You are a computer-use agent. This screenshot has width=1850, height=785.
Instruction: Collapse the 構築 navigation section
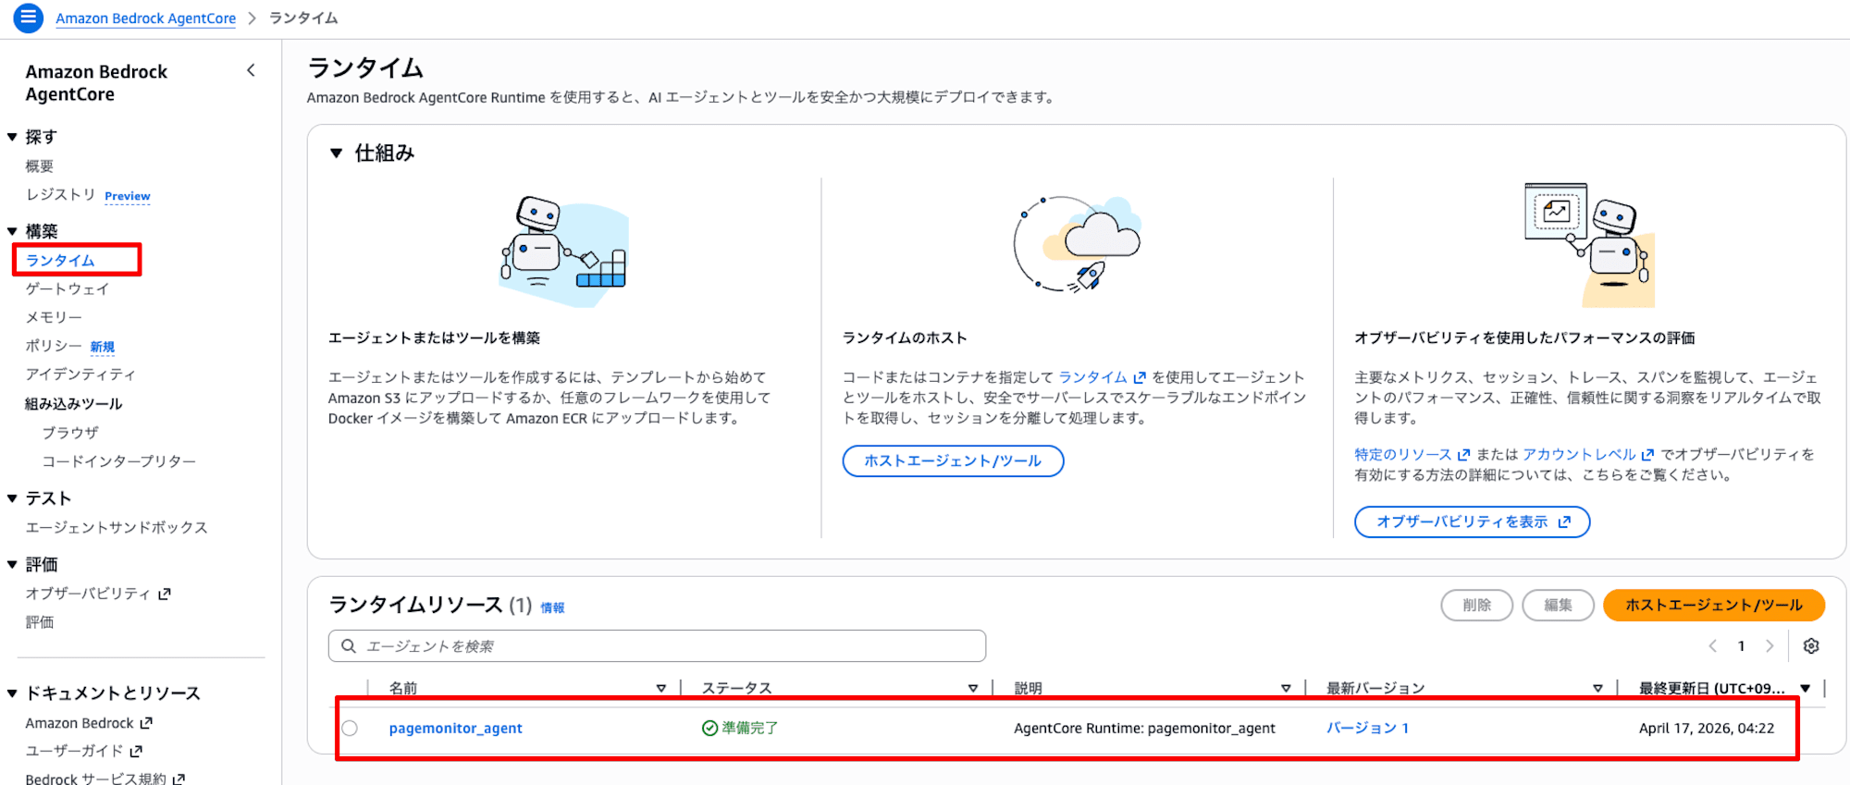click(x=12, y=231)
